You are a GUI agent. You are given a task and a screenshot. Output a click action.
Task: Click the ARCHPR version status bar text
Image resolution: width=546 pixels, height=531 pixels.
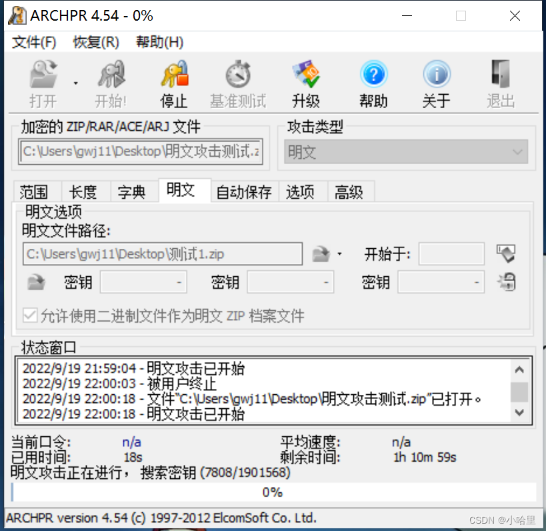tap(161, 518)
